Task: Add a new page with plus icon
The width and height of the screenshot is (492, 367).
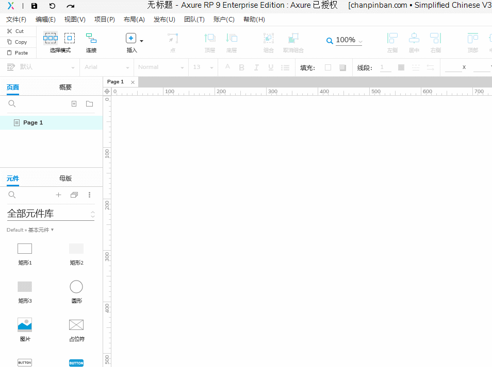Action: tap(74, 104)
